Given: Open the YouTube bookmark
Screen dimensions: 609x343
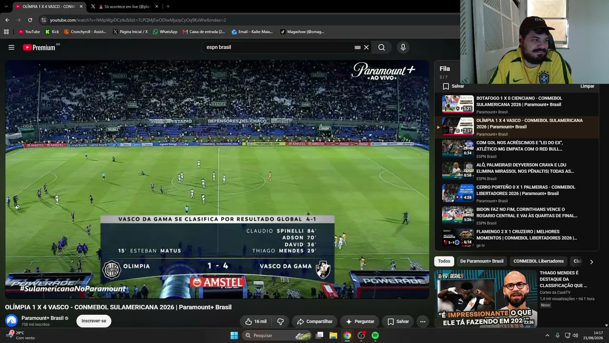Looking at the screenshot, I should pos(29,32).
